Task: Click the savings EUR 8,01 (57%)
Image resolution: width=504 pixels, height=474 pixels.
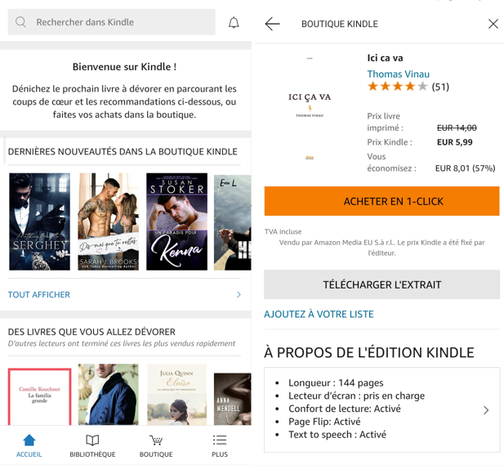Action: point(465,168)
